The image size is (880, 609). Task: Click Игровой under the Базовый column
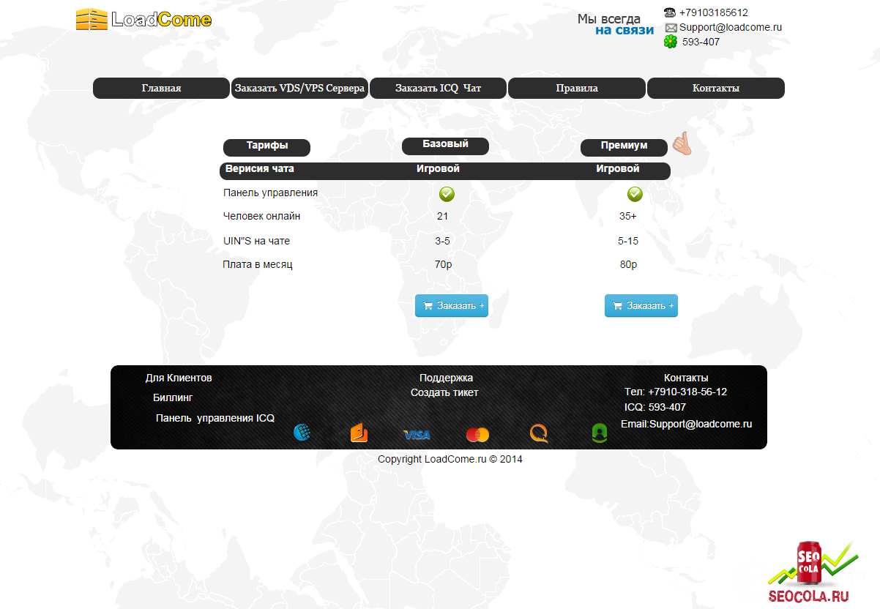(439, 168)
